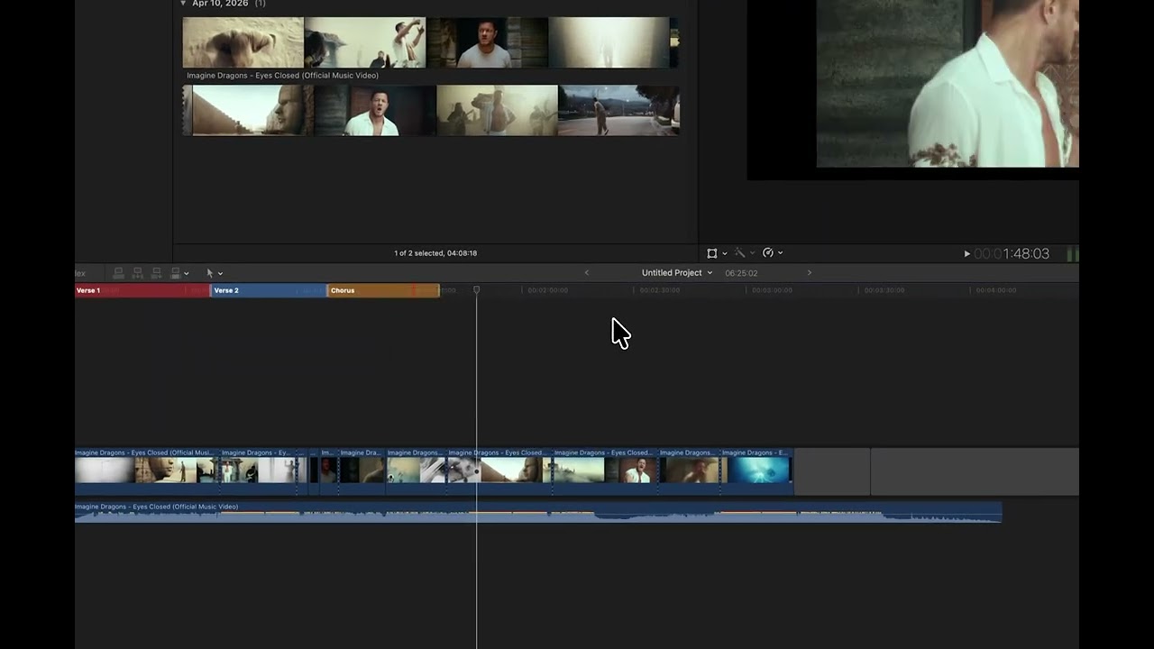Go back in timeline history

coord(586,273)
